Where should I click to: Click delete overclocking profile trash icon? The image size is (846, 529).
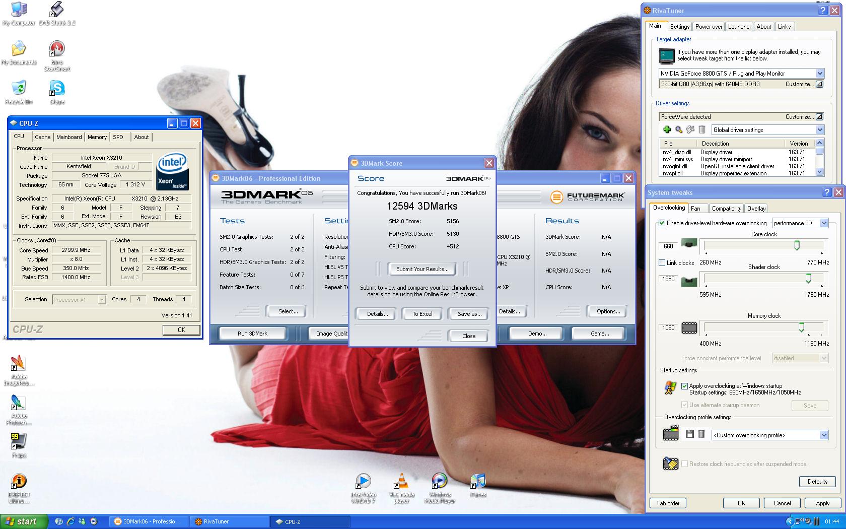point(701,434)
